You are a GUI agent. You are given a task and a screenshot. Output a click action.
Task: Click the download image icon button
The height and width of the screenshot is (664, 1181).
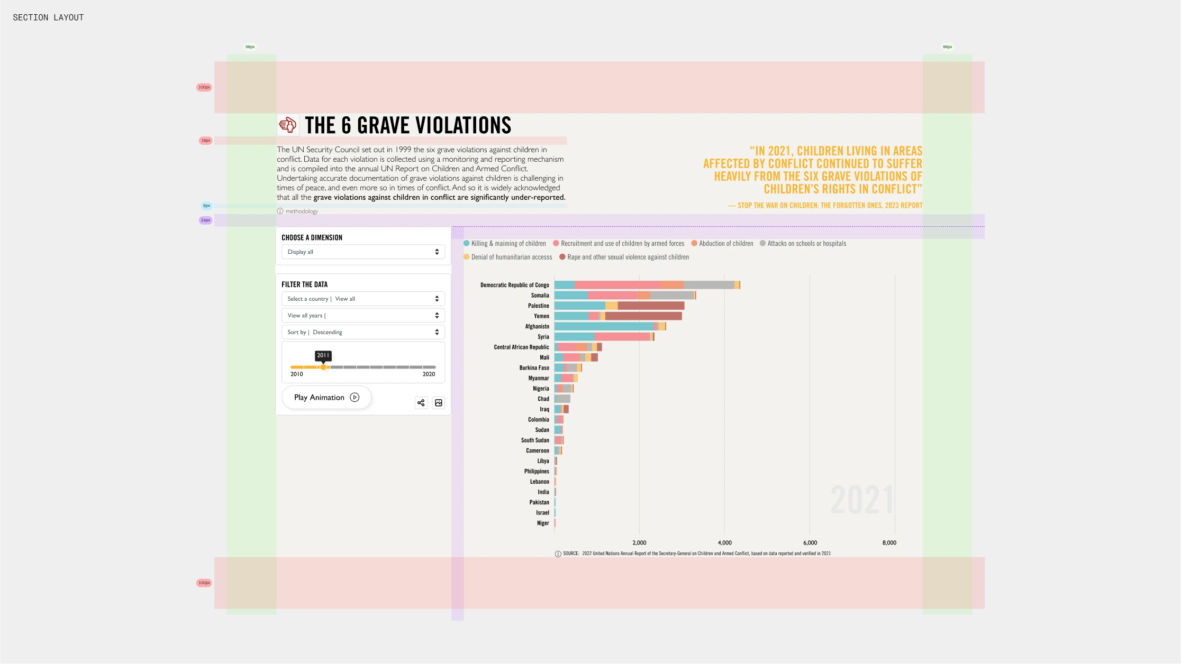click(x=439, y=403)
